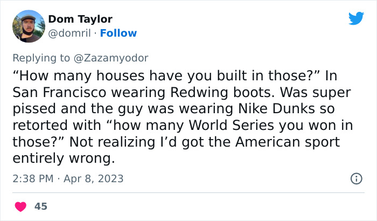377x221 pixels.
Task: Open the @domril handle link
Action: (69, 33)
